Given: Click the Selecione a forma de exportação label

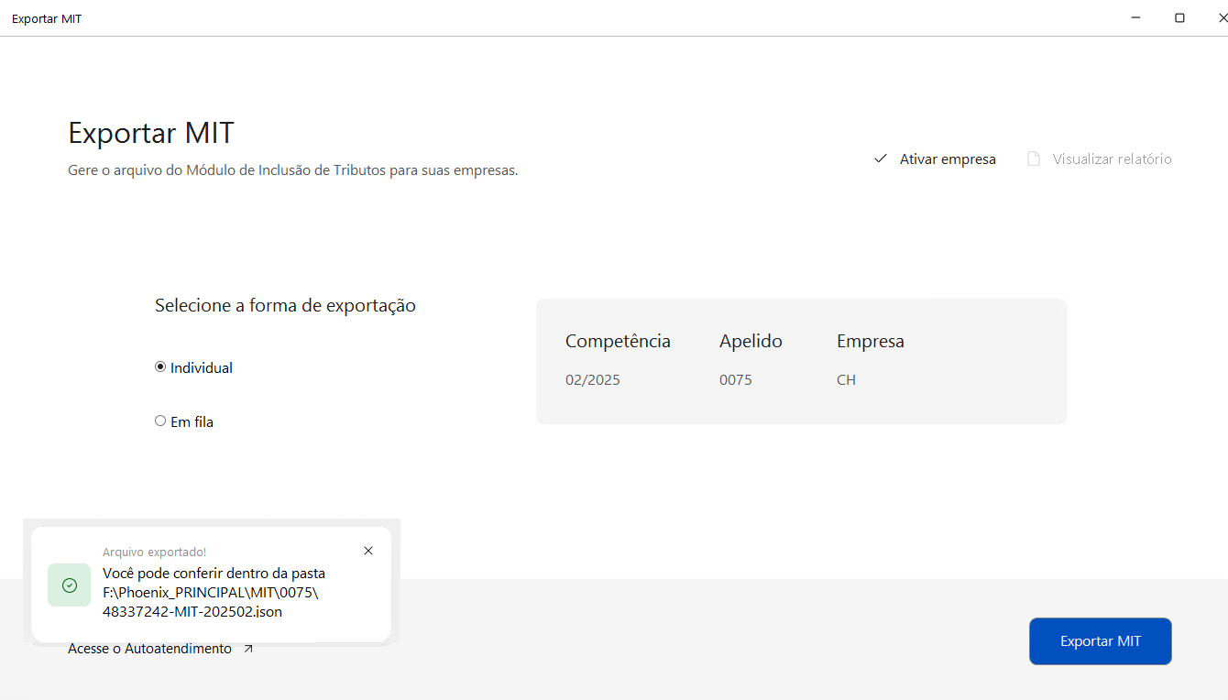Looking at the screenshot, I should coord(285,305).
